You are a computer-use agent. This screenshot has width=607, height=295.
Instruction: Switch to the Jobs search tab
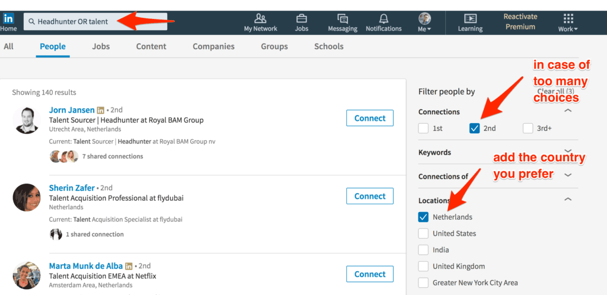[101, 46]
